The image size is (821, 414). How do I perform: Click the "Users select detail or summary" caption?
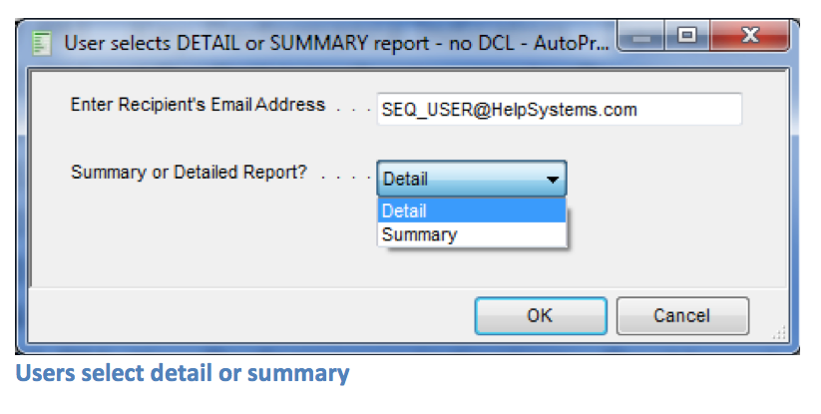(x=183, y=374)
